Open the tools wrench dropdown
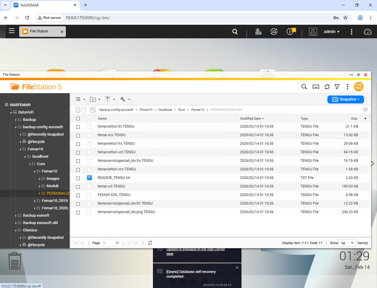 click(x=125, y=99)
